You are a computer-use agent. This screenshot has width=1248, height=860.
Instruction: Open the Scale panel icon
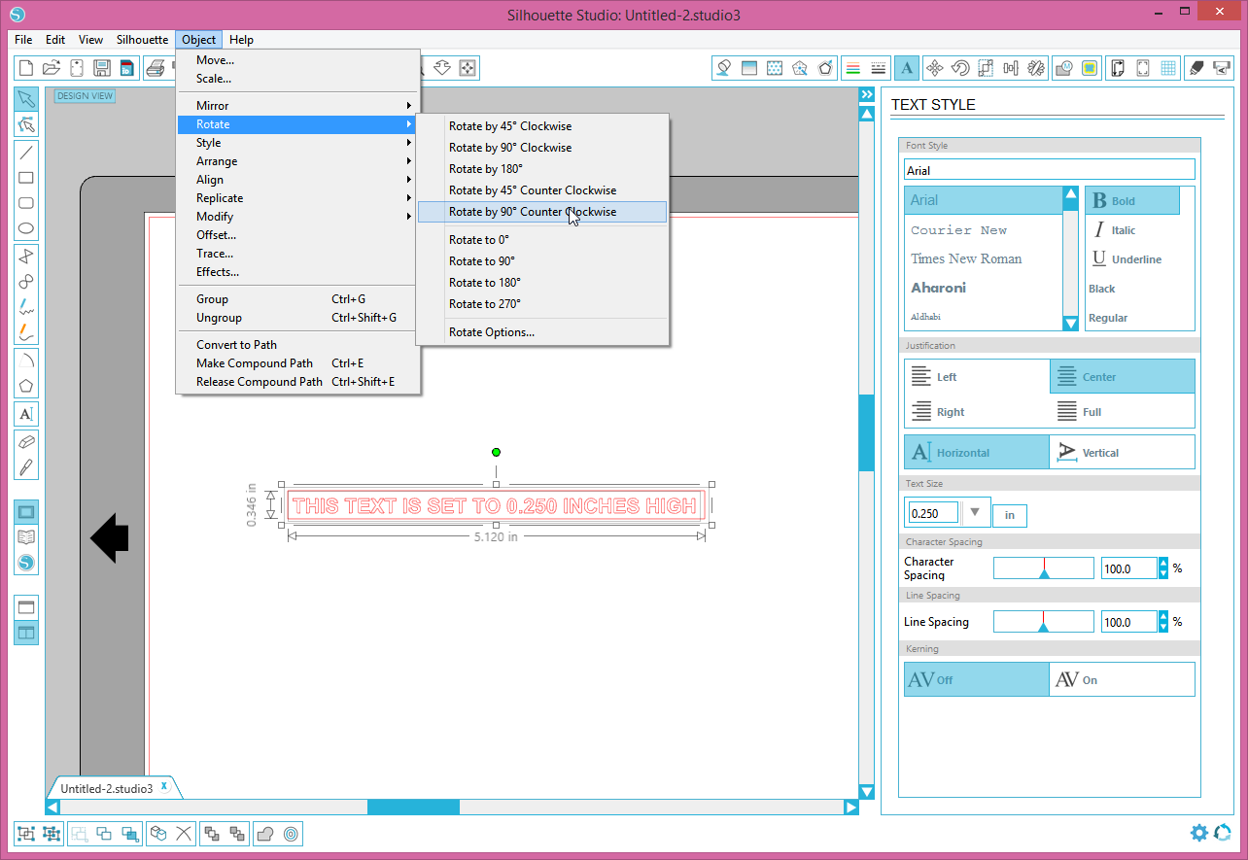(986, 68)
